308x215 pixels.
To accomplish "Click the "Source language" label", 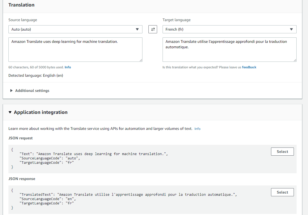I will point(23,20).
